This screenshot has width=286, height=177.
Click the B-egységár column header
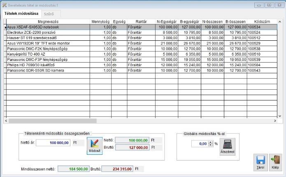pyautogui.click(x=190, y=21)
